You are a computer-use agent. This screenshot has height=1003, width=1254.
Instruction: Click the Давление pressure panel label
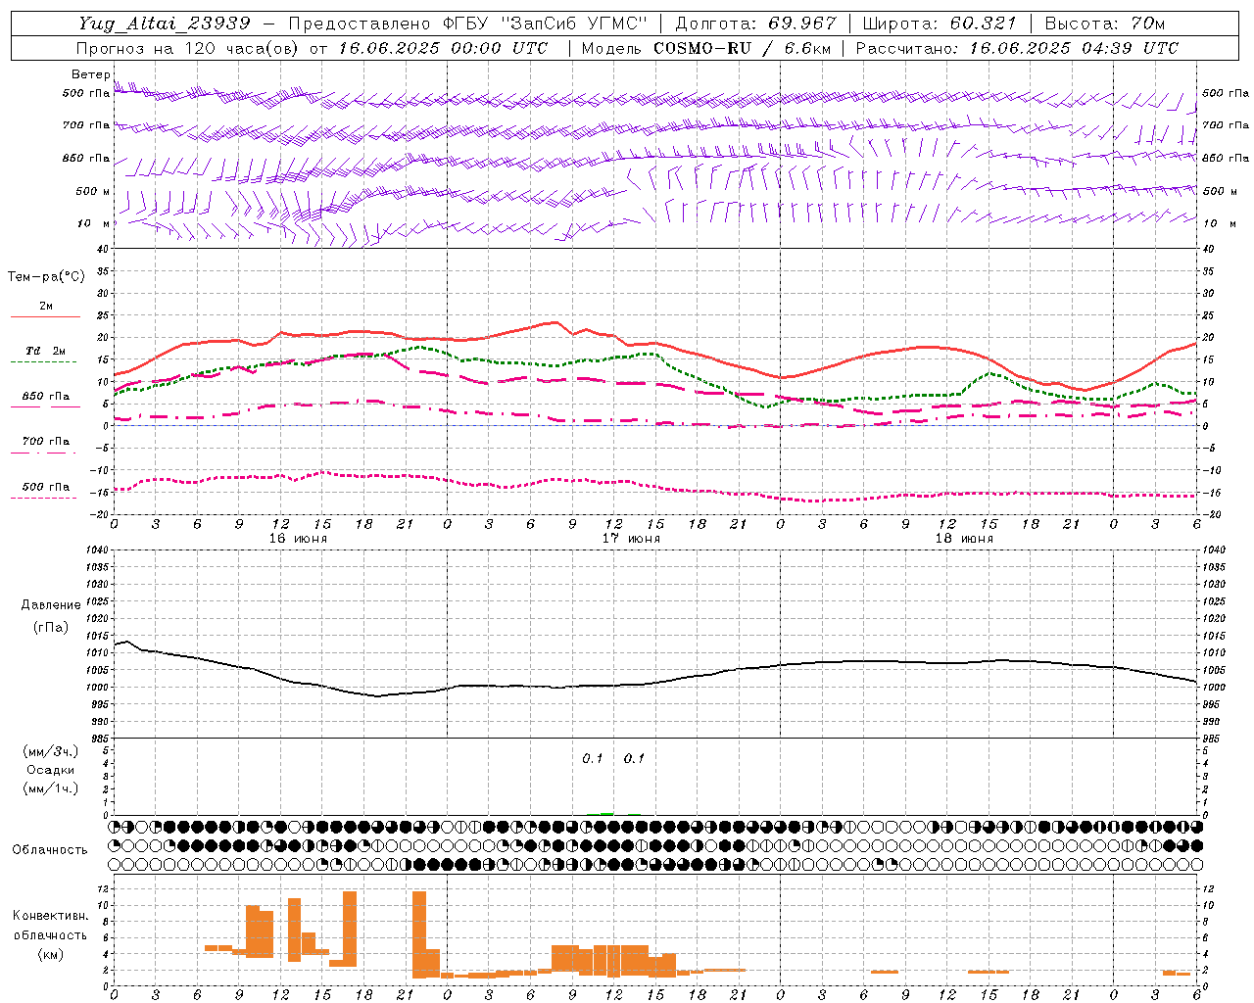tap(51, 605)
